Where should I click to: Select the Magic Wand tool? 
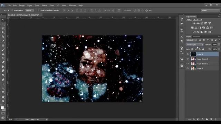click(3, 33)
